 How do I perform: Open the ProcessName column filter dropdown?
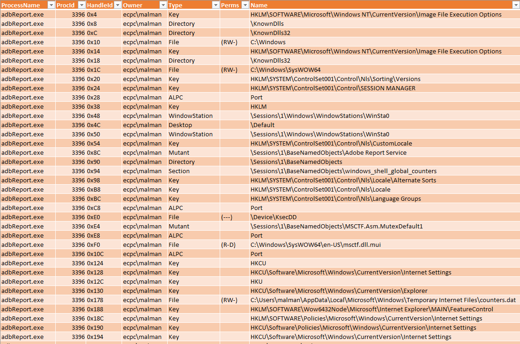(x=51, y=5)
